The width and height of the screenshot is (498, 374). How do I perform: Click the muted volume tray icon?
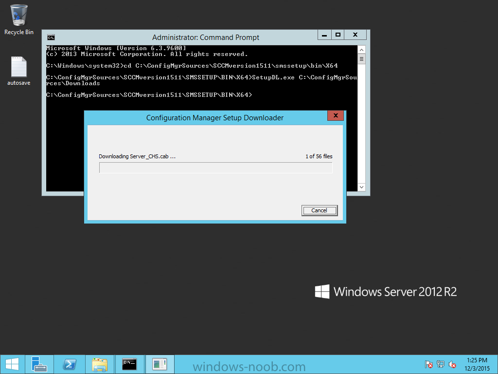[452, 364]
